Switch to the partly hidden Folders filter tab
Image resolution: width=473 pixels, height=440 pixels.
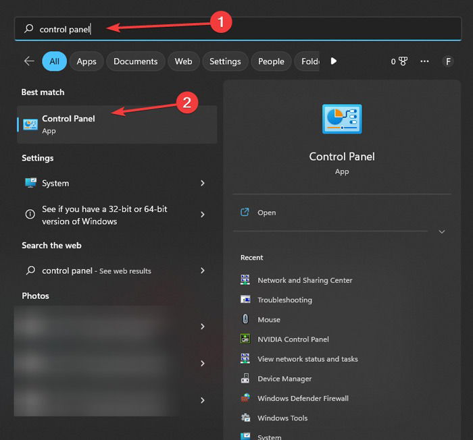click(x=307, y=61)
